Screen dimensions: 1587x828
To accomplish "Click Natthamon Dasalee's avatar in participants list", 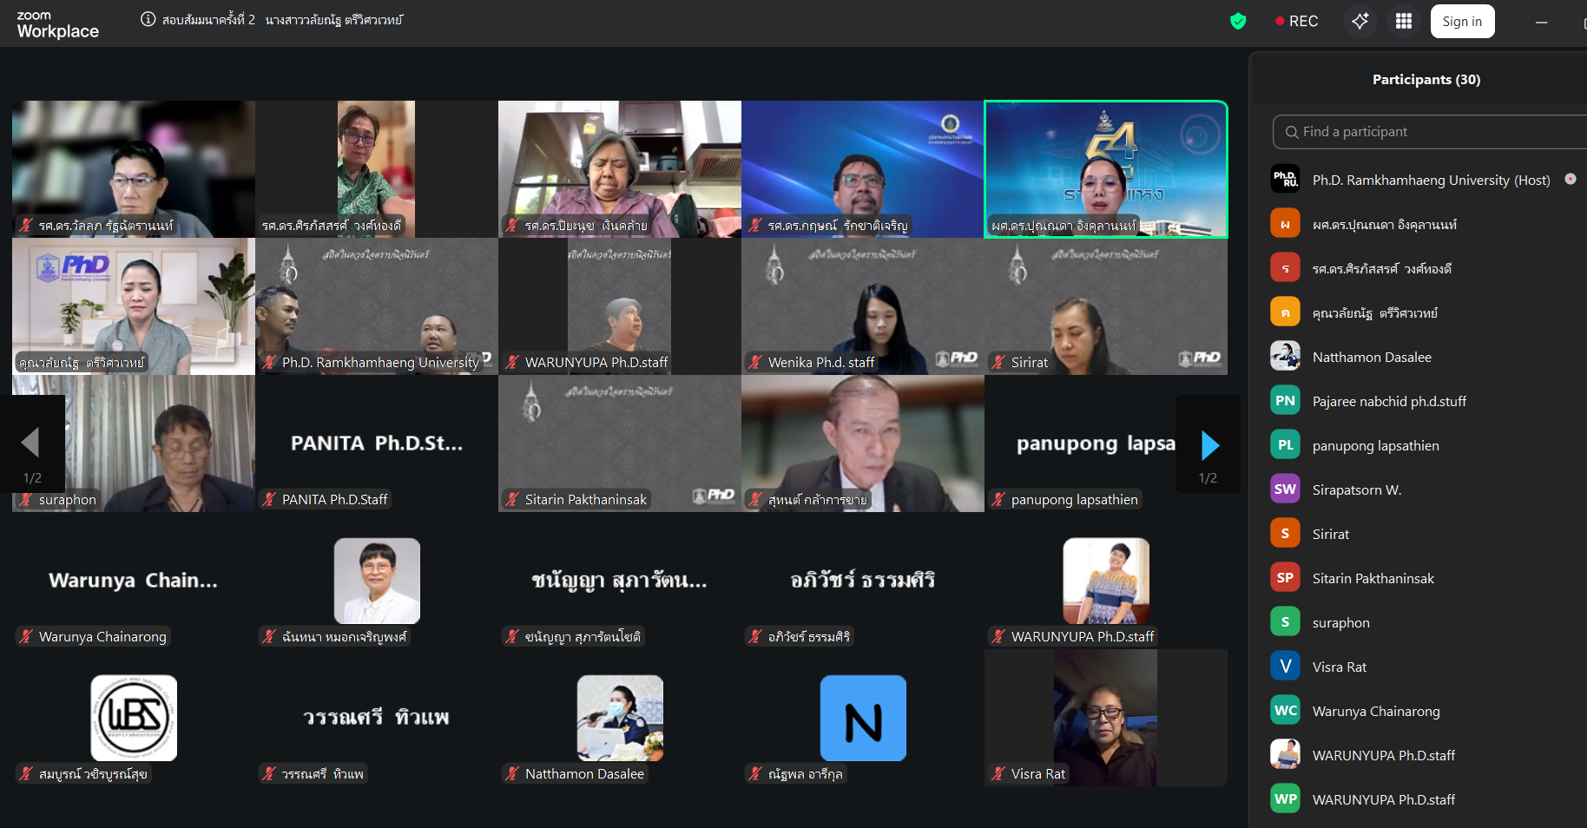I will click(1285, 357).
